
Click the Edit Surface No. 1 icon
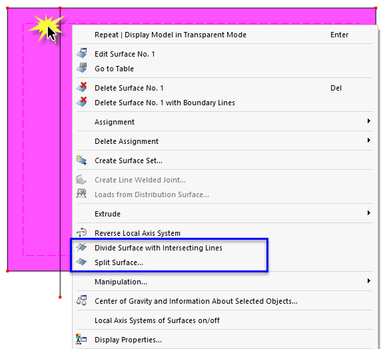[82, 53]
